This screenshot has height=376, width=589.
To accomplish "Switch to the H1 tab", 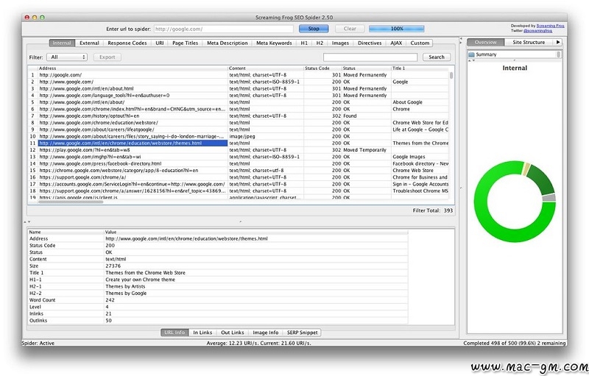I will tap(304, 43).
